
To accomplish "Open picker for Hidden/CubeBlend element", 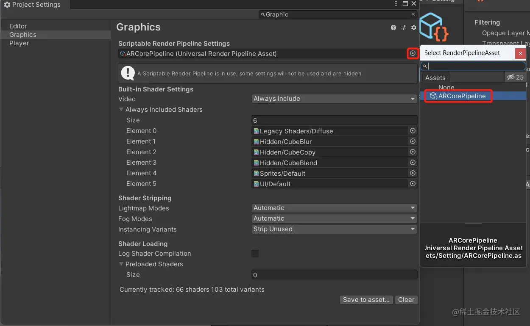I will (x=413, y=163).
